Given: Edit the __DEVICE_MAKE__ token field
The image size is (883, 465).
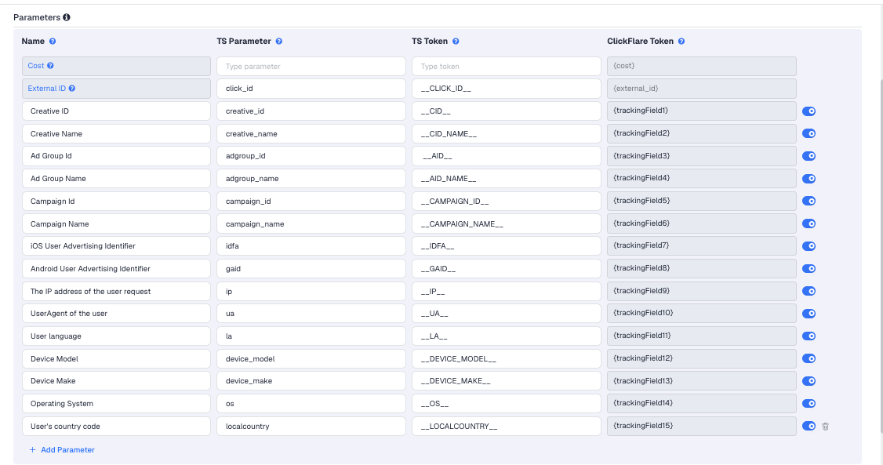Looking at the screenshot, I should click(507, 381).
